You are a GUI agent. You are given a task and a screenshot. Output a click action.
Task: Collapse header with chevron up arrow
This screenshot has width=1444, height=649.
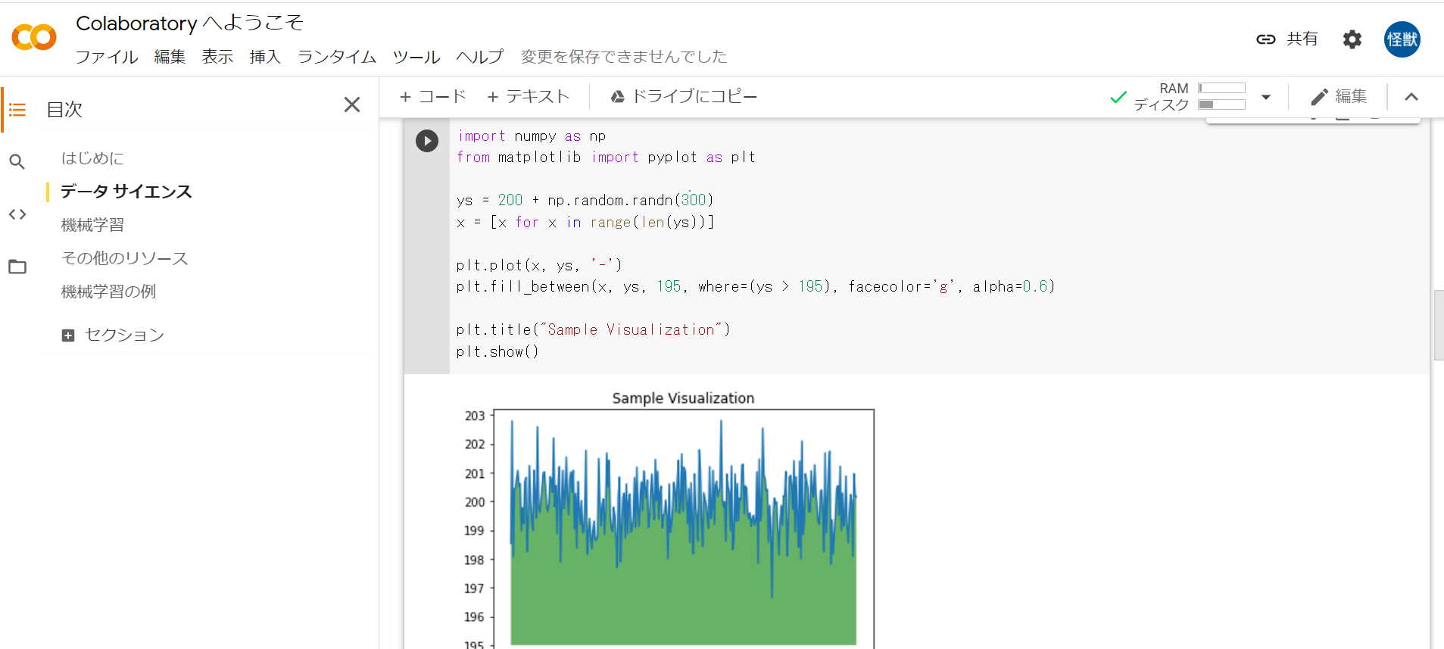pyautogui.click(x=1411, y=97)
